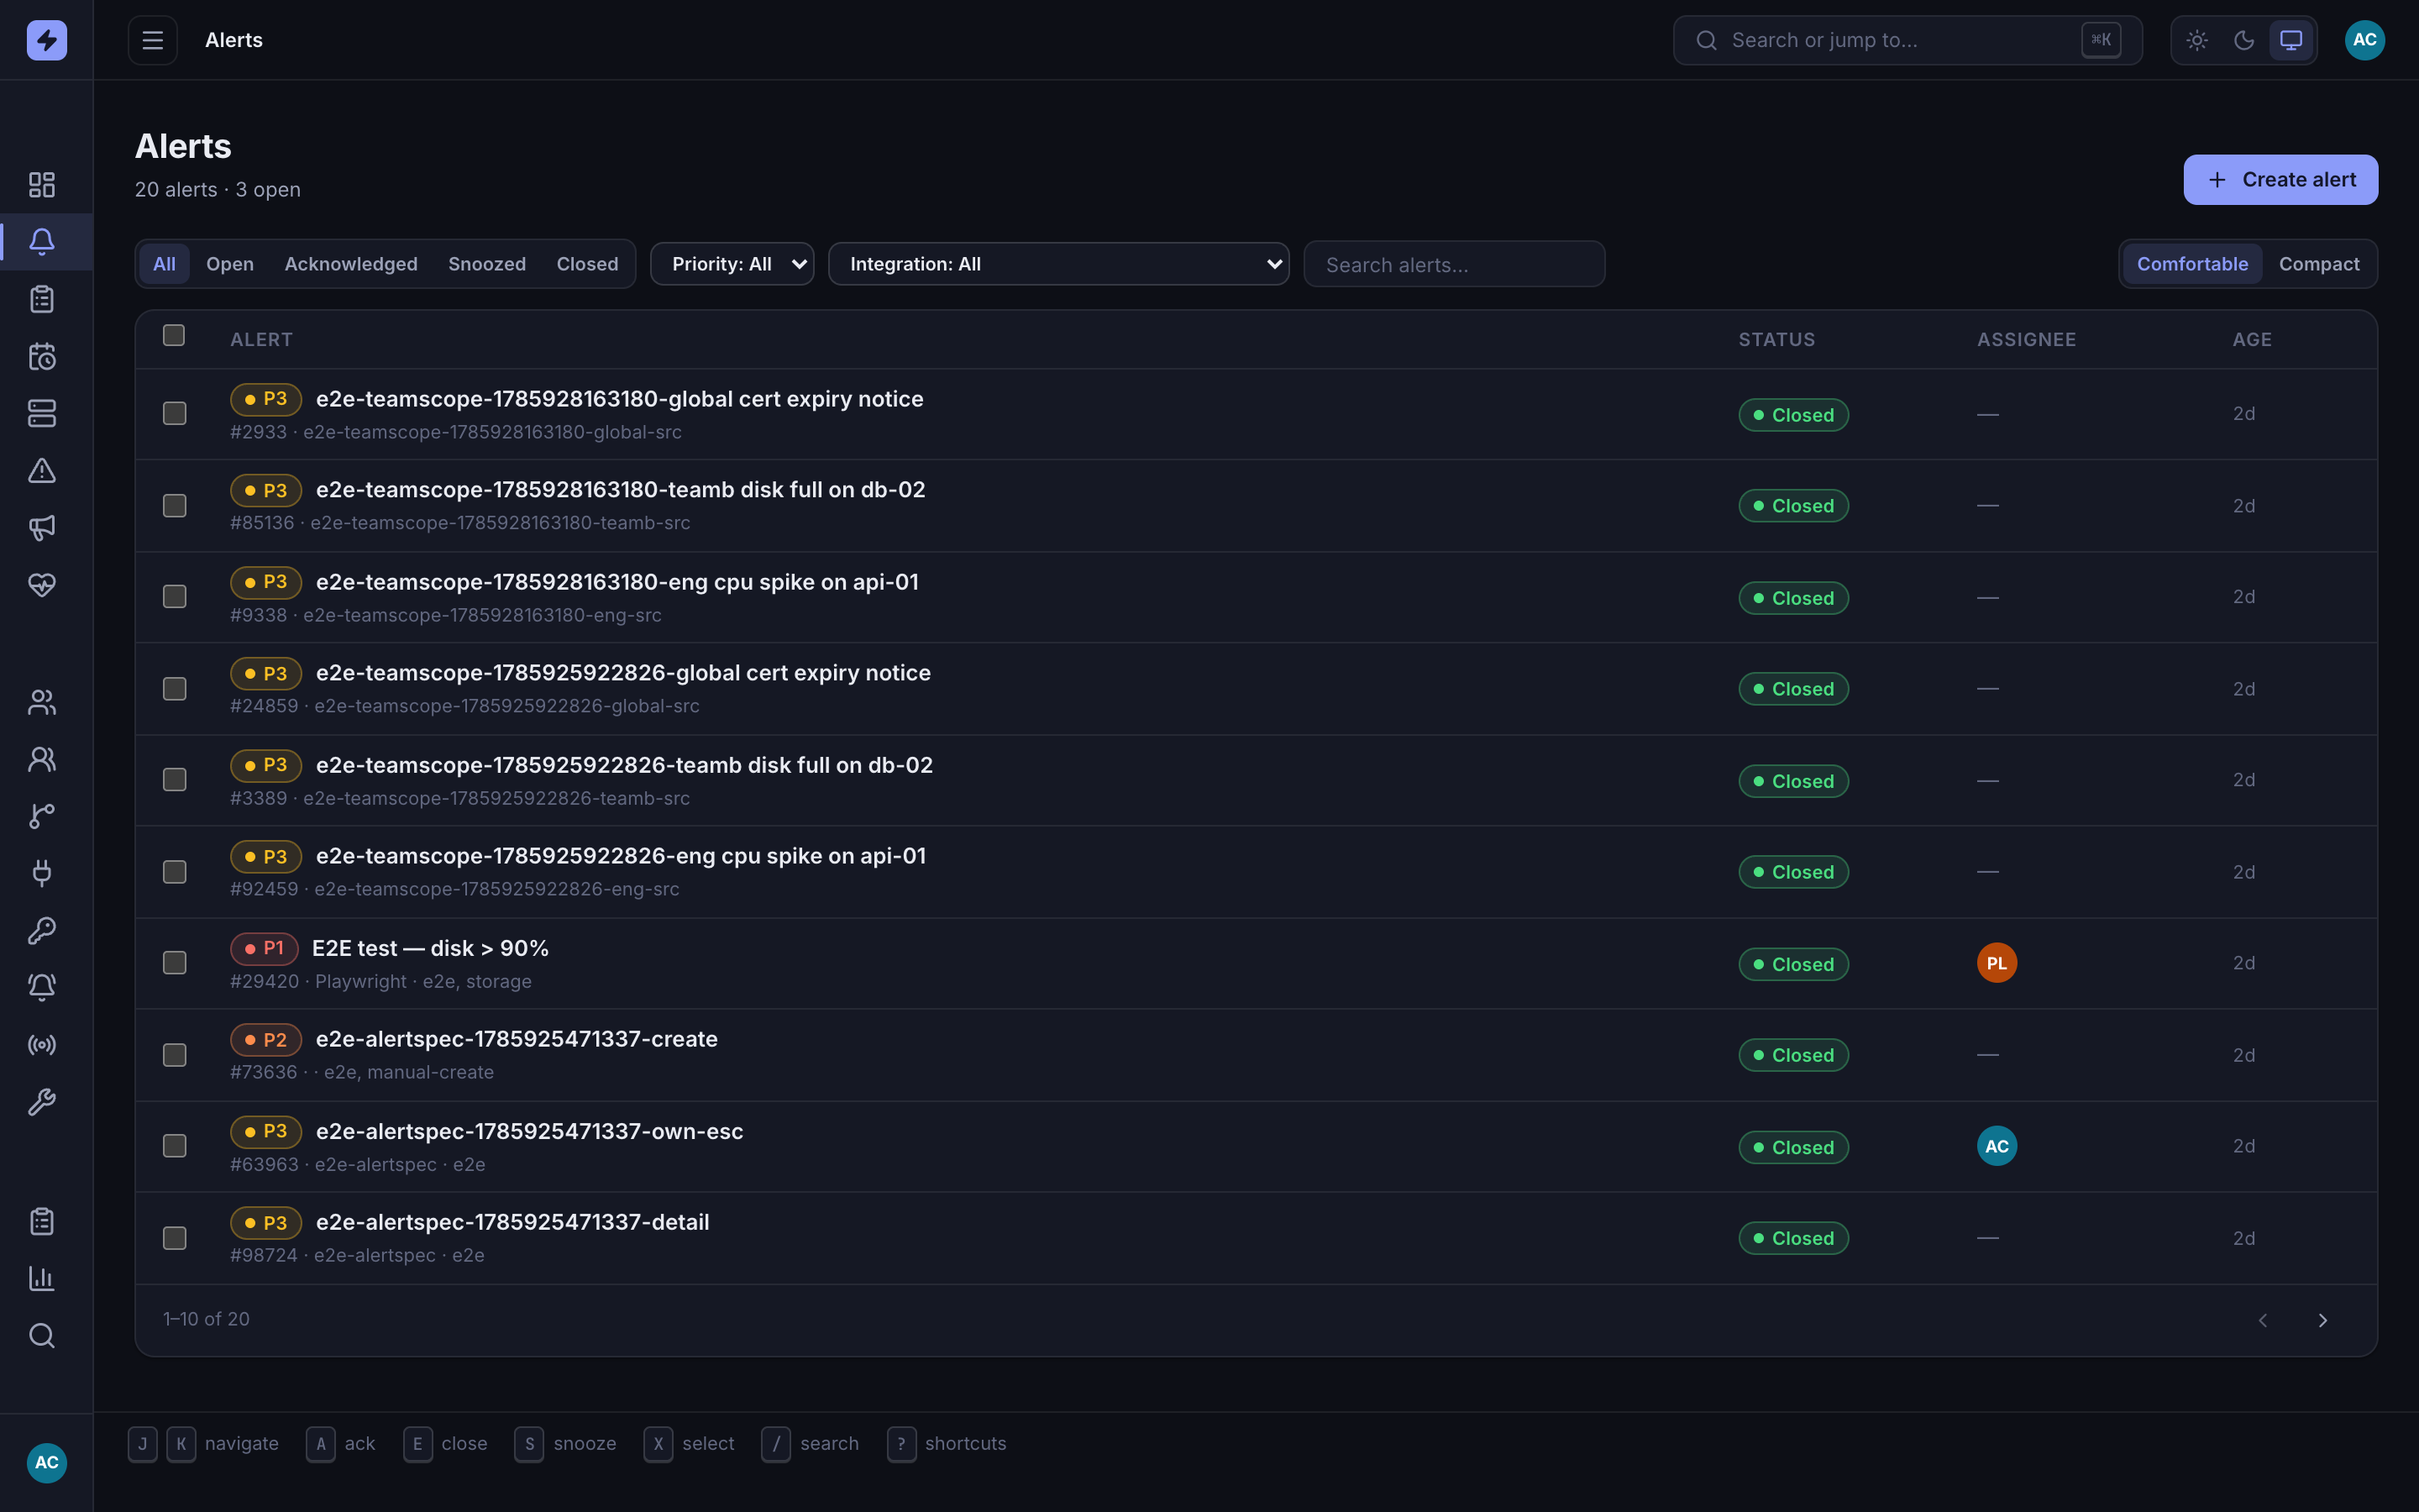Click the AC avatar at sidebar bottom
The width and height of the screenshot is (2419, 1512).
point(47,1462)
